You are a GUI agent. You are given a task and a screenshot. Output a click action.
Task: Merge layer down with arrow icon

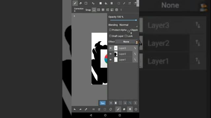pos(125,103)
